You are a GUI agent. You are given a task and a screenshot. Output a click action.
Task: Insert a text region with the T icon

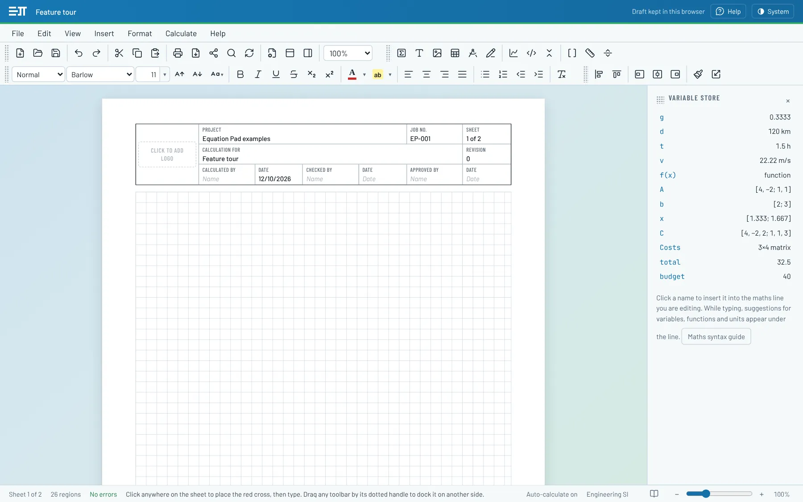tap(419, 53)
